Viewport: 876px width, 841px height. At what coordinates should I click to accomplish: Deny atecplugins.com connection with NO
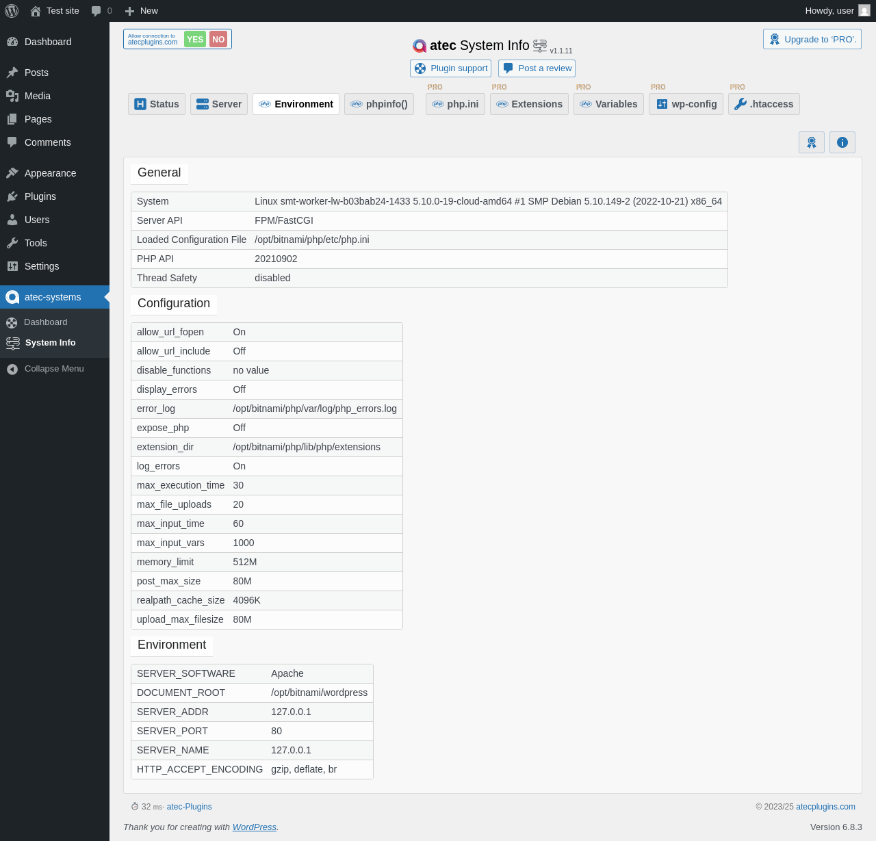[x=218, y=40]
